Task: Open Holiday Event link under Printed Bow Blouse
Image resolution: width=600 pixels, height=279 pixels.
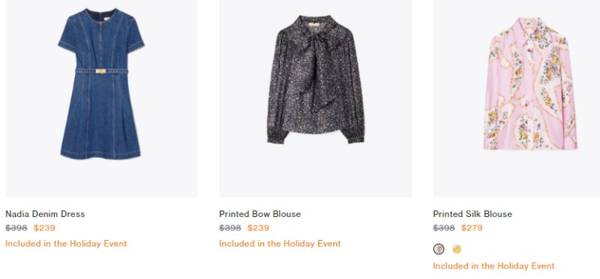Action: click(x=280, y=244)
